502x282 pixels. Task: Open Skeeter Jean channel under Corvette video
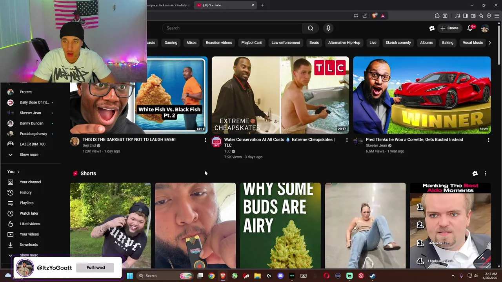point(376,146)
